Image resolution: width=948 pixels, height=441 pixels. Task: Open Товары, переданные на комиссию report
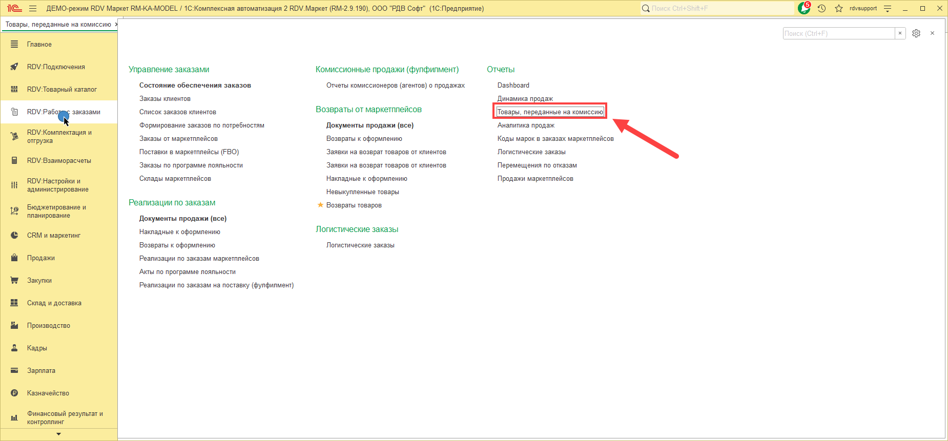click(550, 112)
